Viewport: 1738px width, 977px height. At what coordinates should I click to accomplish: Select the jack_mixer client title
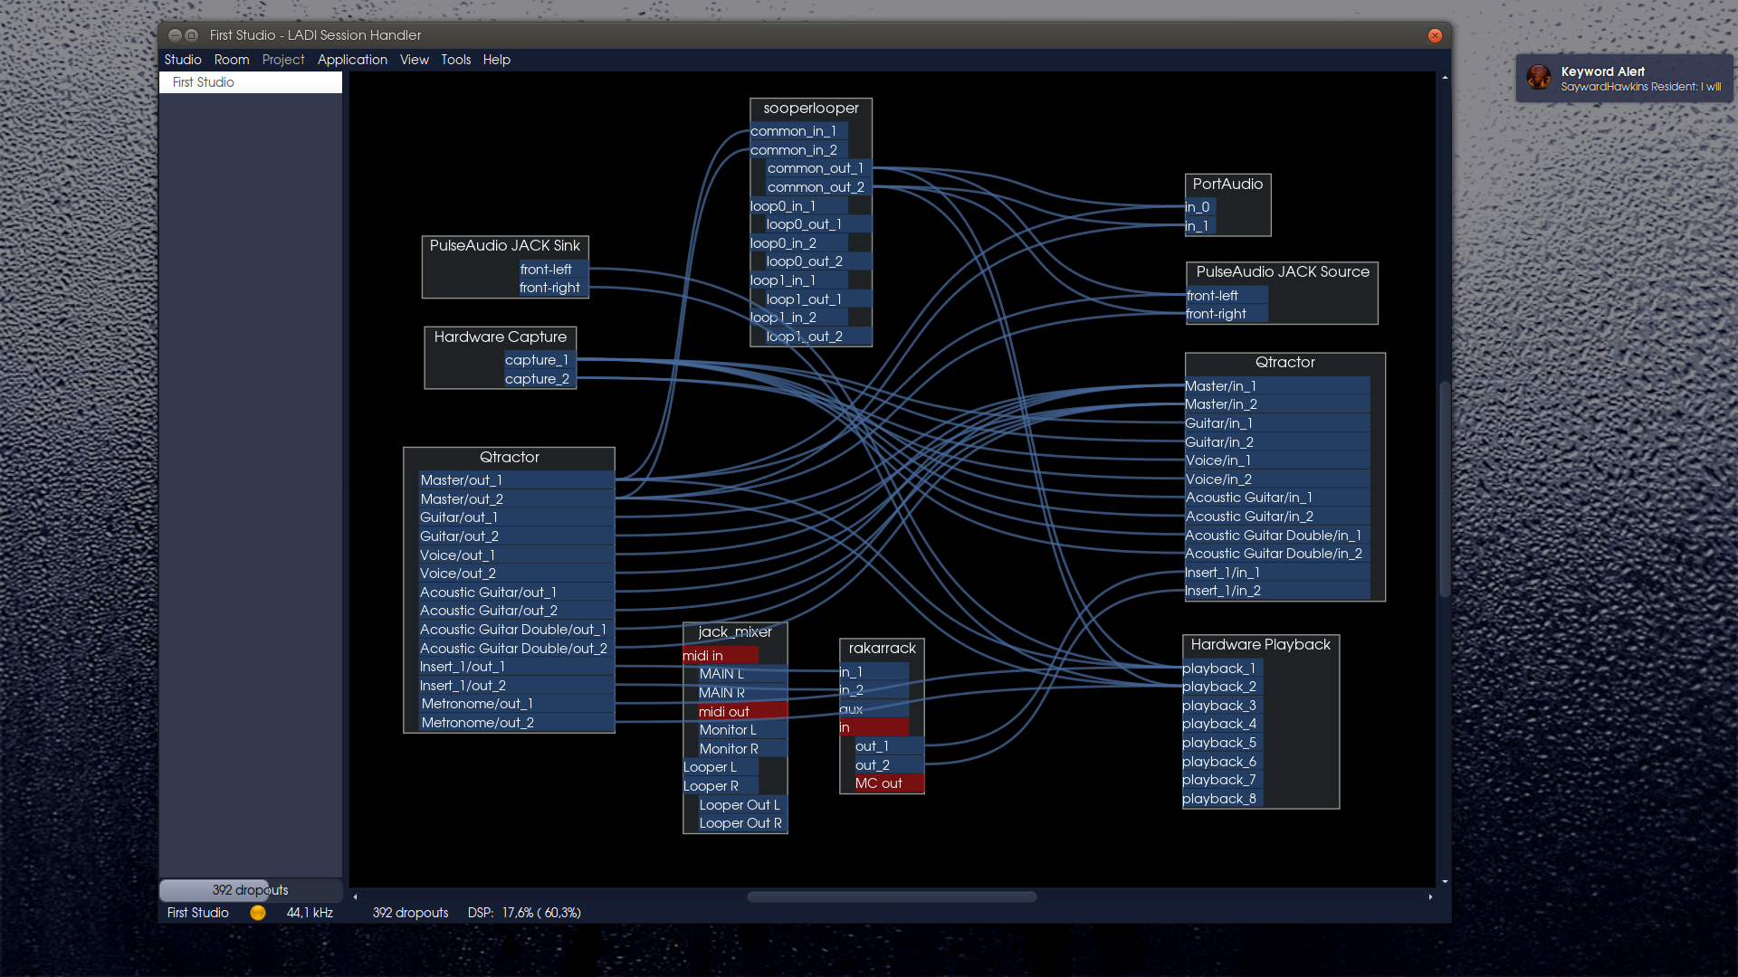click(735, 632)
